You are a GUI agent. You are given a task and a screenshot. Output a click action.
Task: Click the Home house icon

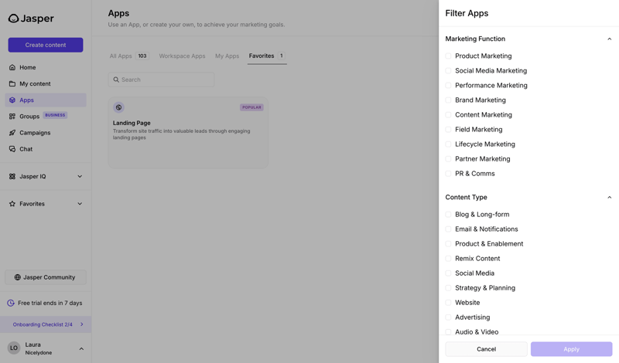point(12,67)
